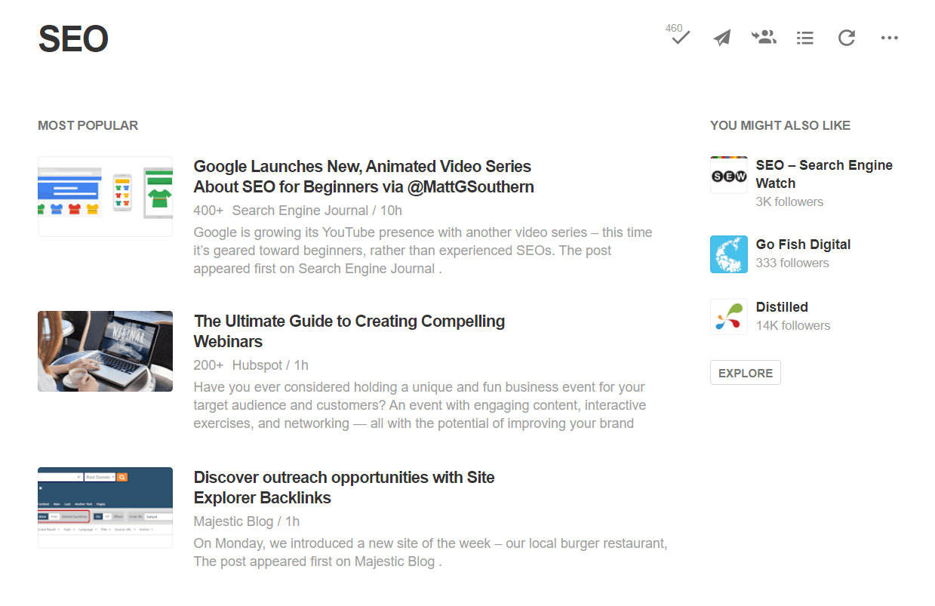Open the share via paper plane icon
935x606 pixels.
721,38
